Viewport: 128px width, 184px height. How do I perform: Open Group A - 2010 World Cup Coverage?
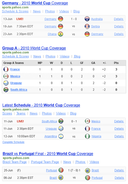pos(34,48)
